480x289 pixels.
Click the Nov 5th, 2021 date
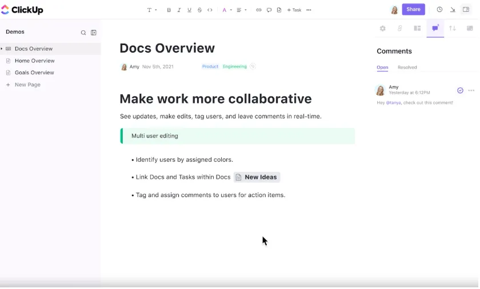tap(158, 67)
